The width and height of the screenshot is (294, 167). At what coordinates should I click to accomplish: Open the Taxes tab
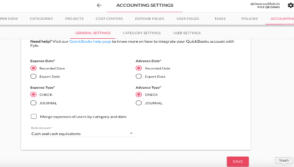(x=220, y=18)
